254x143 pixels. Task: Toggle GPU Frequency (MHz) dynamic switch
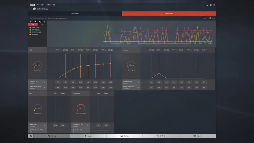point(45,82)
